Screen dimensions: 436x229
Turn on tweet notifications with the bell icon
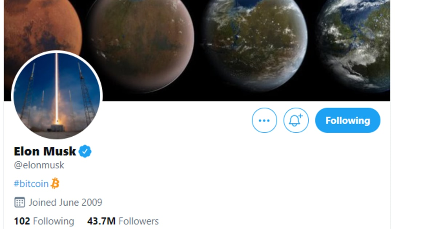click(x=296, y=120)
